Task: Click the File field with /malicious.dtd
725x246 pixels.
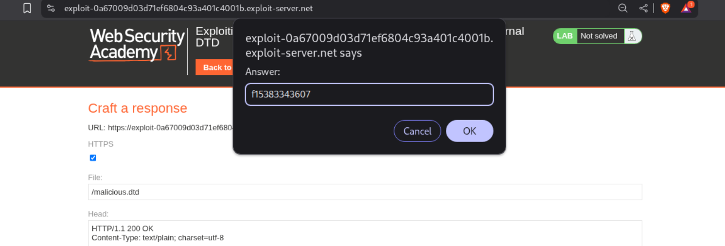Action: (365, 192)
